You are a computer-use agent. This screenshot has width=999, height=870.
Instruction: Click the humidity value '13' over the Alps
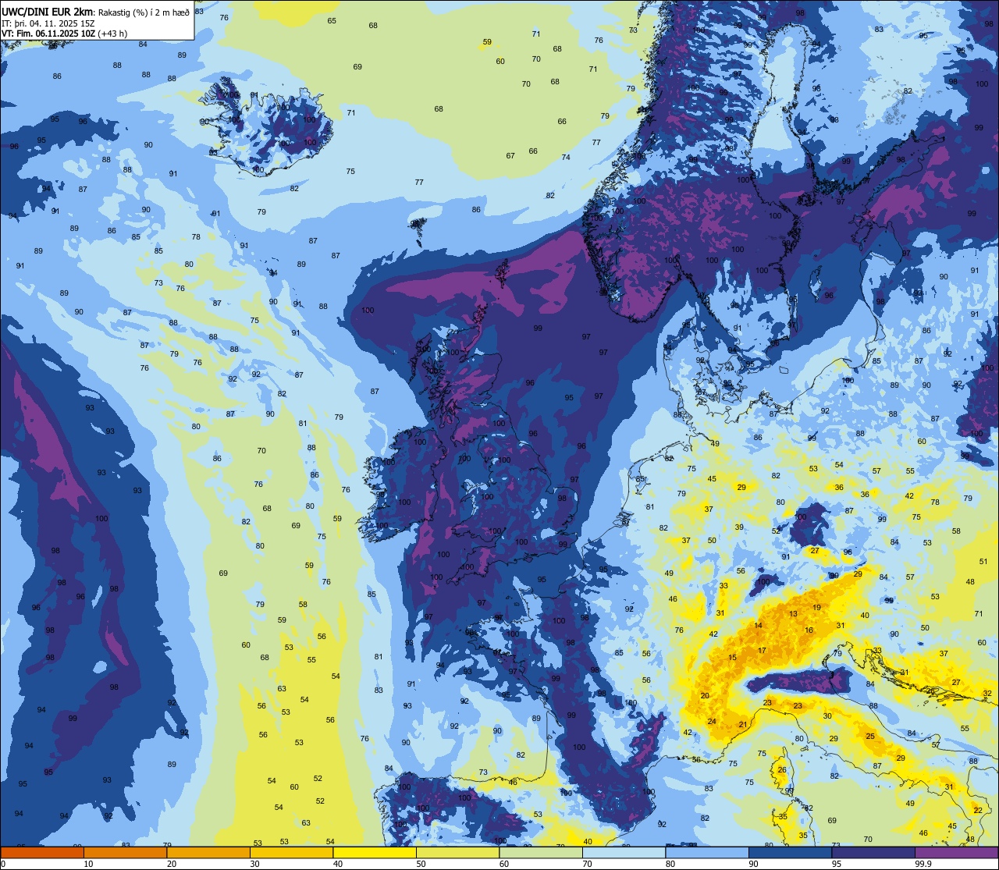(x=793, y=614)
